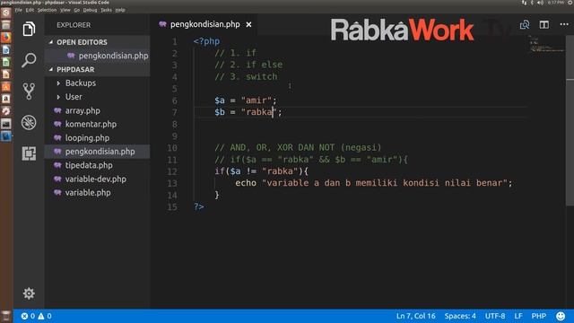Open the Trash icon in the dock
The image size is (574, 323).
click(x=6, y=317)
